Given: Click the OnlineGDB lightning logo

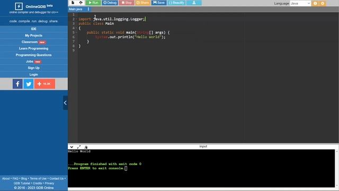Looking at the screenshot, I should tap(19, 6).
